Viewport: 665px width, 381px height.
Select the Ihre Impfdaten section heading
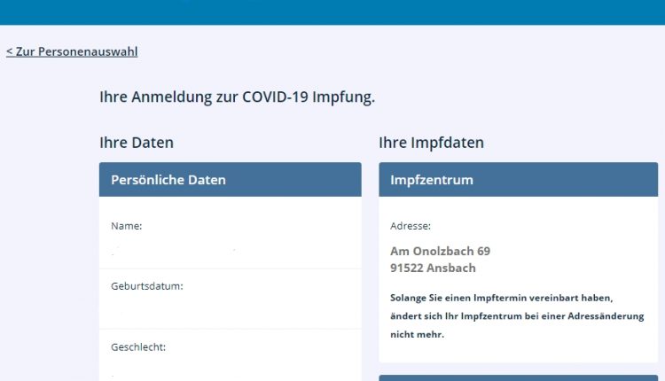[x=431, y=142]
